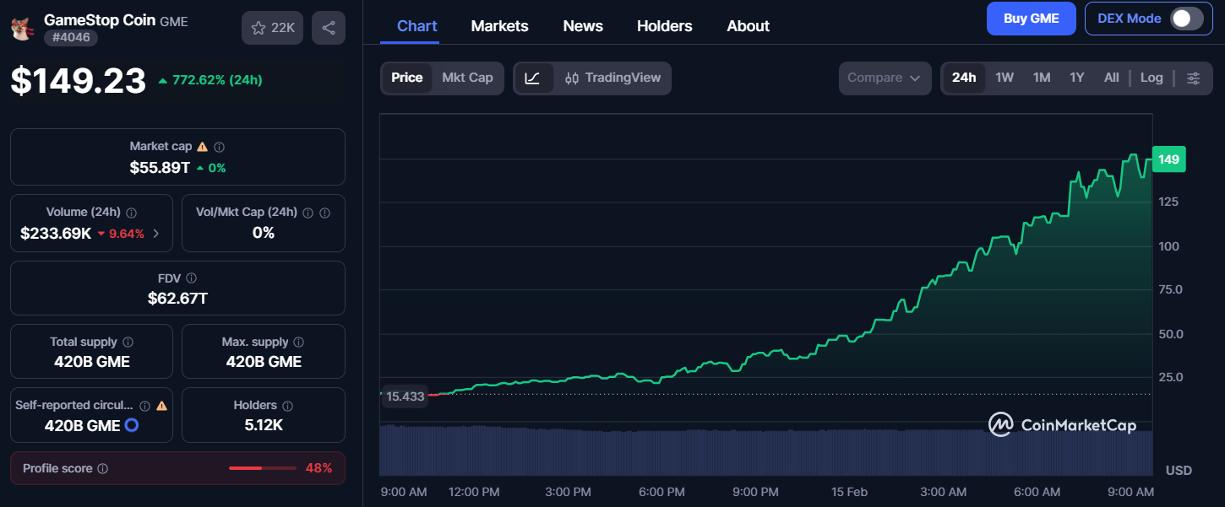Screen dimensions: 1225x507
Task: Select All time range
Action: 1112,78
